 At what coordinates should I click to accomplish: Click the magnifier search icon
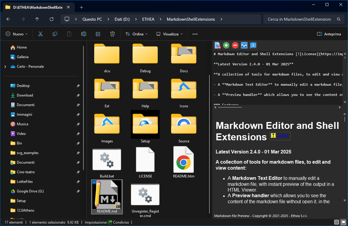point(339,19)
